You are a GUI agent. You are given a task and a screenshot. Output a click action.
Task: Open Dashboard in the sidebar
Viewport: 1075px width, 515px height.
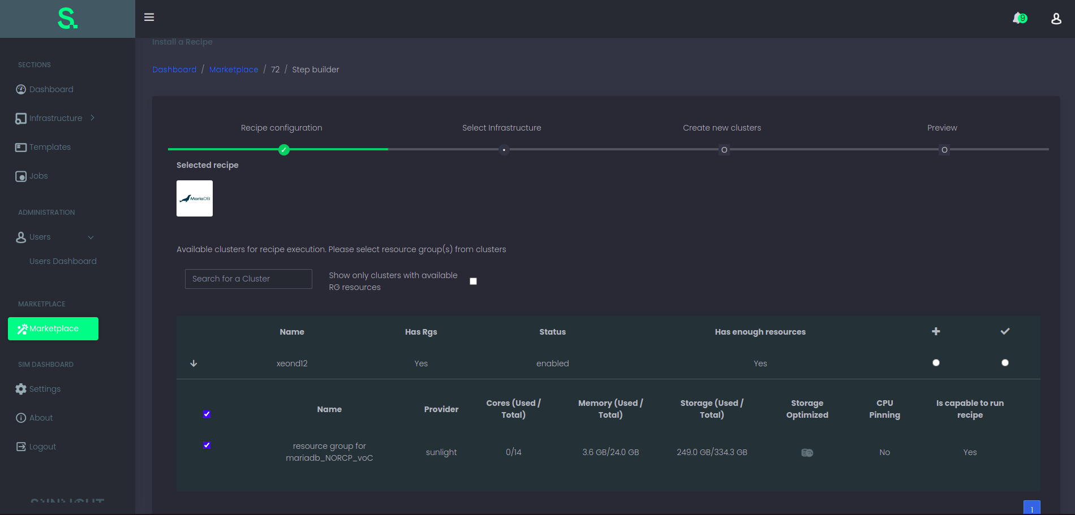tap(51, 89)
